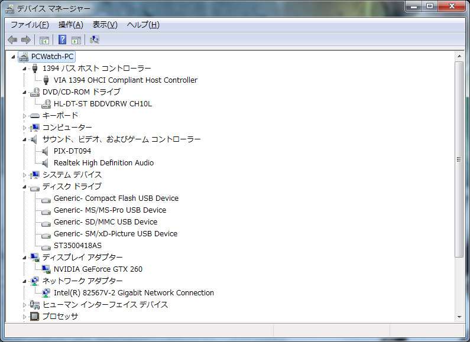470x342 pixels.
Task: Select the NVIDIA GeForce GTX 260 device icon
Action: pos(46,269)
